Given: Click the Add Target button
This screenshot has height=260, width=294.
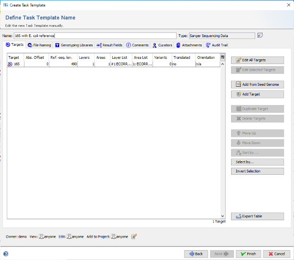Looking at the screenshot, I should click(257, 94).
